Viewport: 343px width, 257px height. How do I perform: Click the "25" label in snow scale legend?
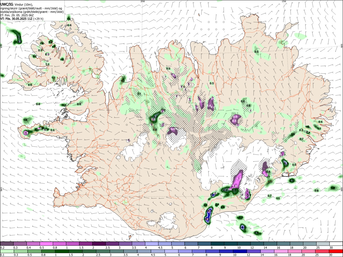click(x=318, y=248)
